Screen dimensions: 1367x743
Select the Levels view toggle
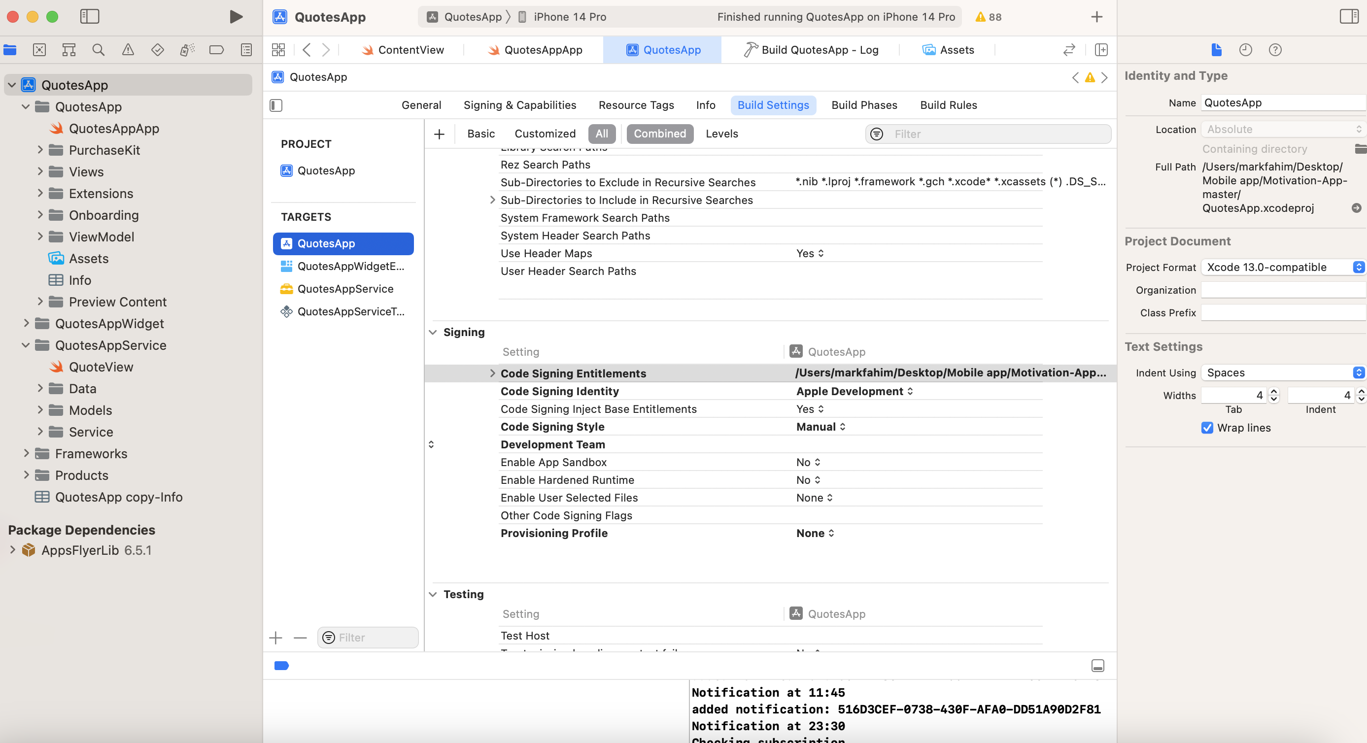coord(722,134)
